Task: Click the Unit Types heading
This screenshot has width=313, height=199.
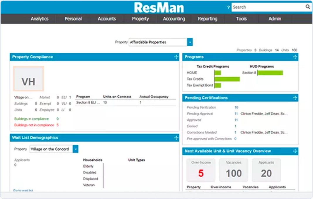Action: pyautogui.click(x=137, y=160)
